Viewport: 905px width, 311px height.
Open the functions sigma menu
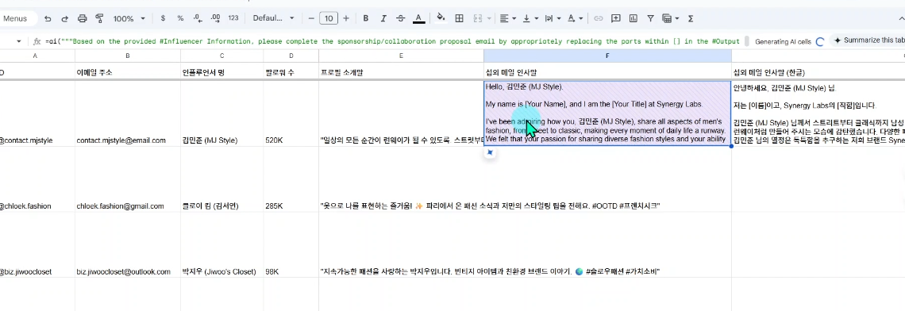point(691,18)
